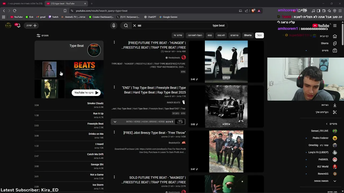Open PeDiXOL channel subscription
The height and width of the screenshot is (193, 344).
[327, 159]
